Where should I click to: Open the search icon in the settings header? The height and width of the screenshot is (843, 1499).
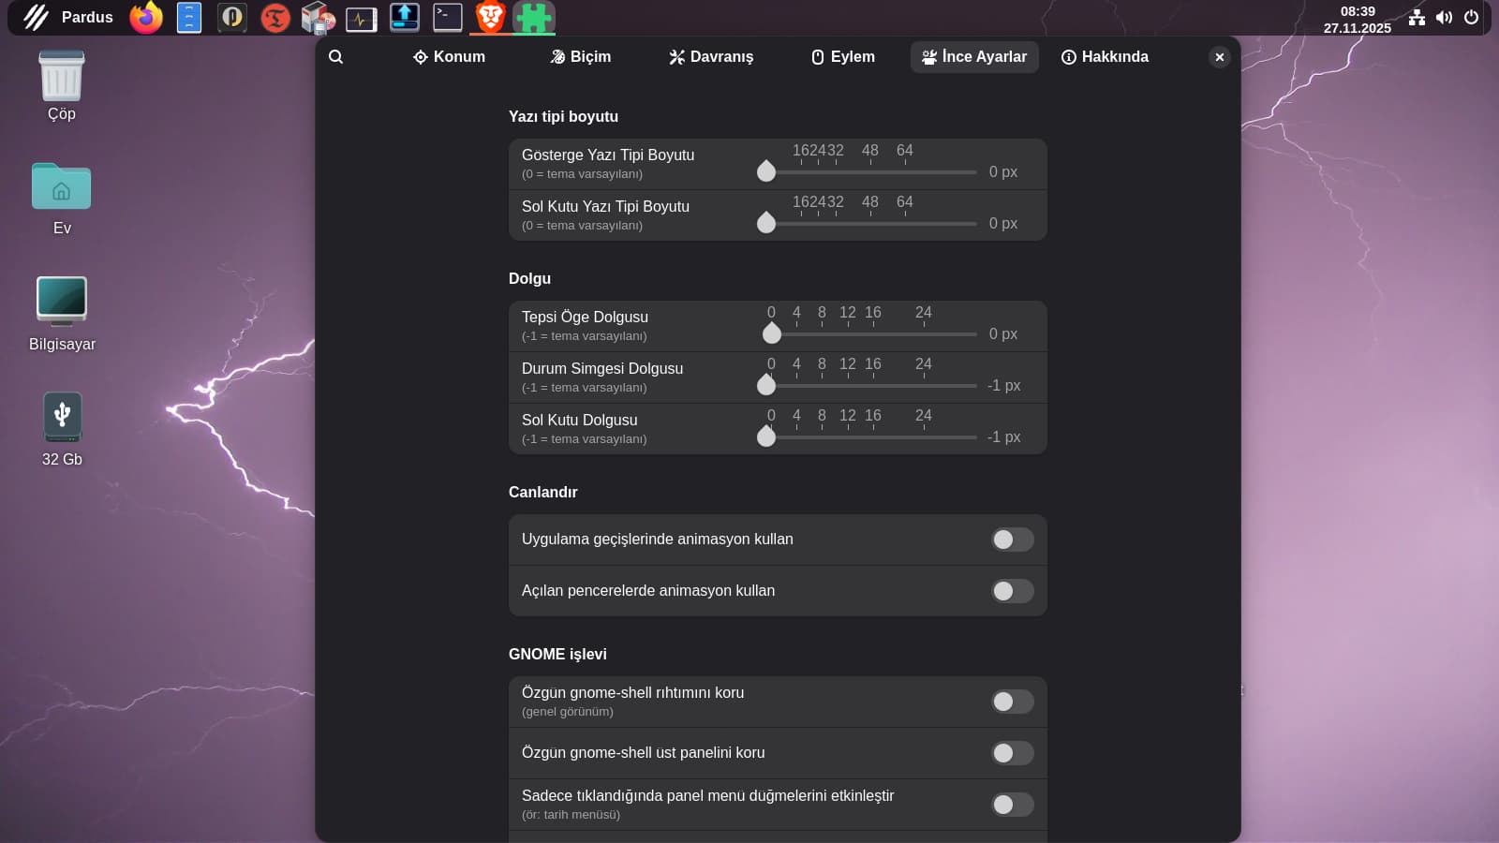[x=336, y=57]
